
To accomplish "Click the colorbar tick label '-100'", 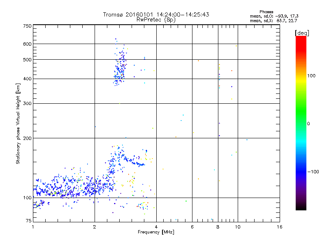I will (x=313, y=172).
